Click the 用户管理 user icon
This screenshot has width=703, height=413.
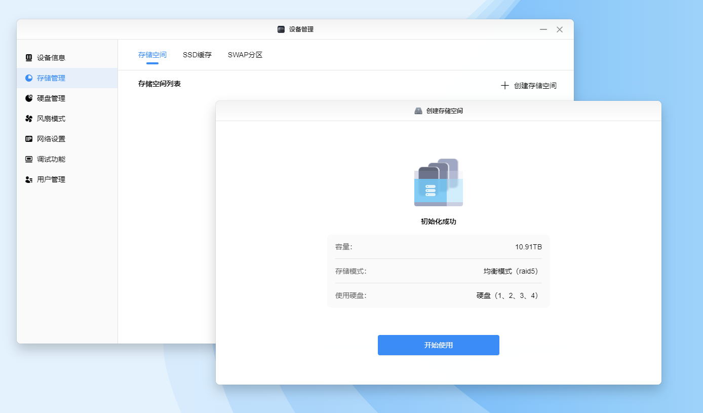coord(29,179)
